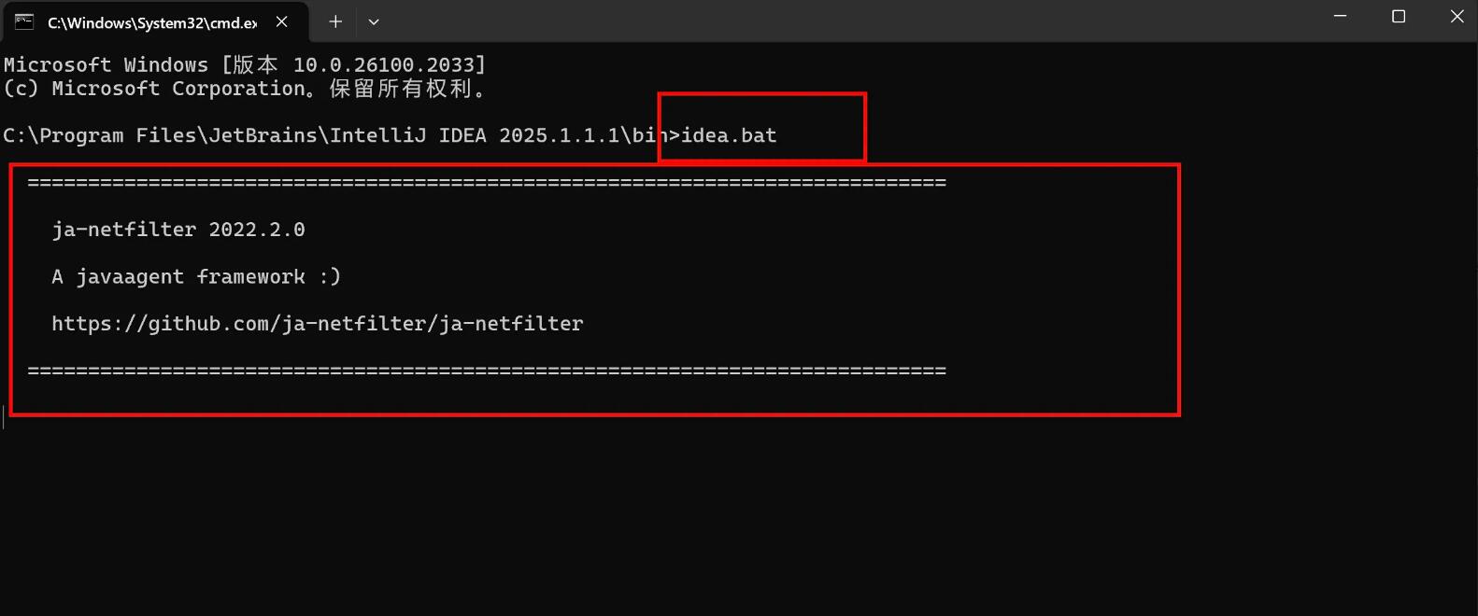
Task: Click the upper equals-sign separator line
Action: (x=487, y=183)
